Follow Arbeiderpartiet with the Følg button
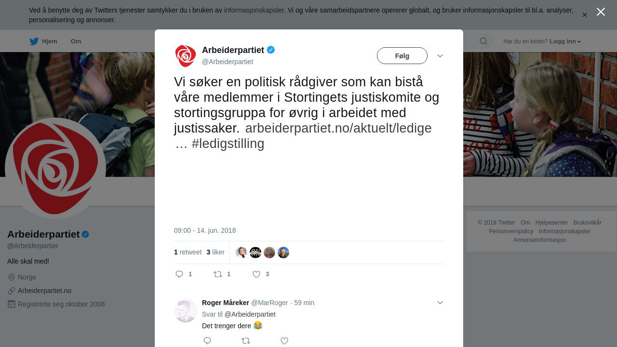The image size is (617, 347). pyautogui.click(x=402, y=56)
